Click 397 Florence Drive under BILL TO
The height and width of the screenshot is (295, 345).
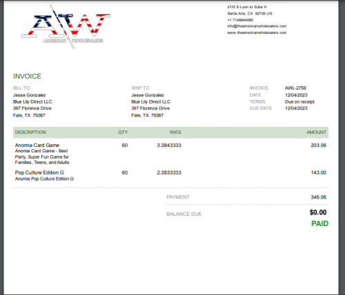32,108
